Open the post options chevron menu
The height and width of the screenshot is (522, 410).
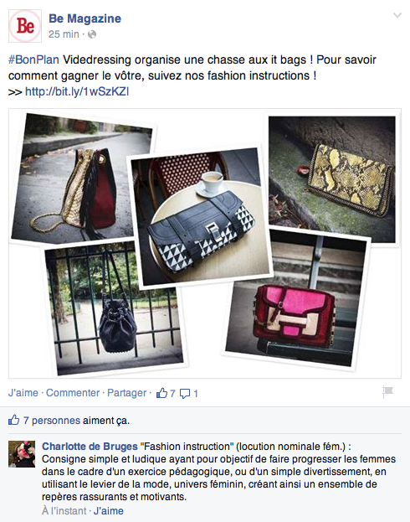pos(397,15)
